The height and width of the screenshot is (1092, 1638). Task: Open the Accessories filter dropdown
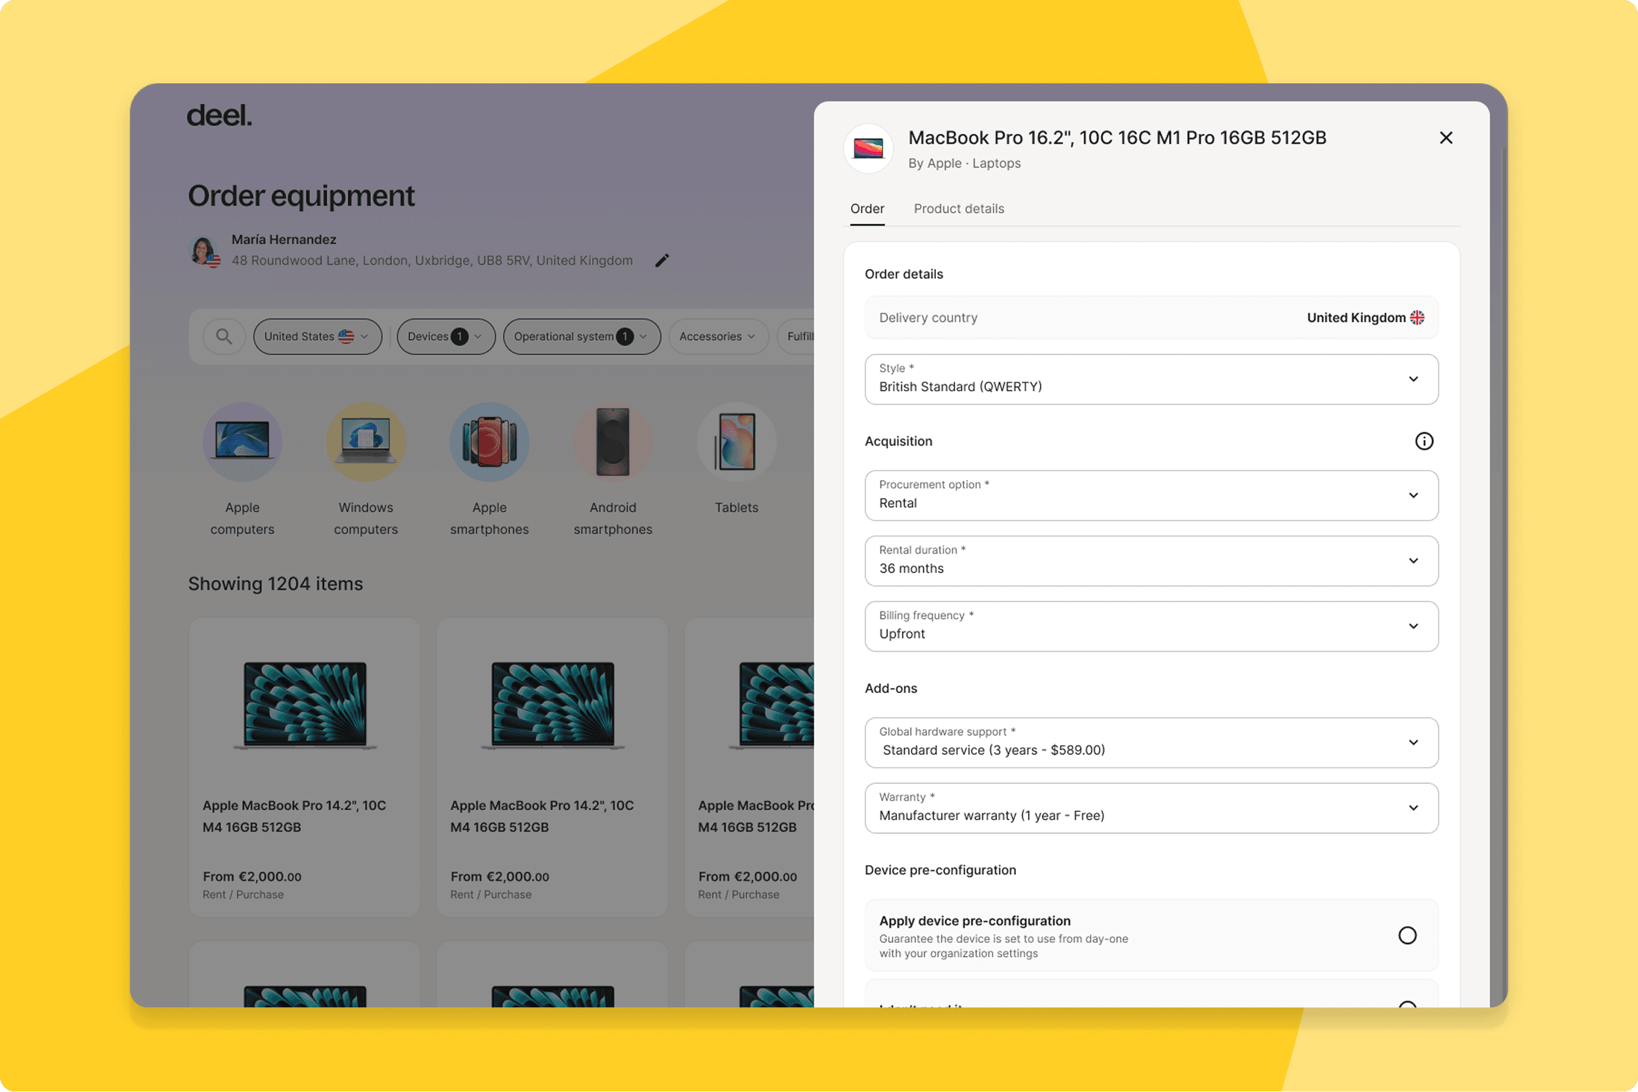coord(718,336)
